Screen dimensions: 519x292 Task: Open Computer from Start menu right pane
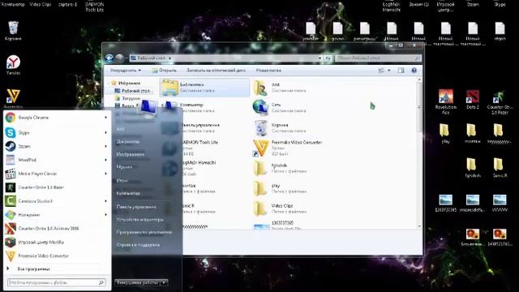[128, 193]
